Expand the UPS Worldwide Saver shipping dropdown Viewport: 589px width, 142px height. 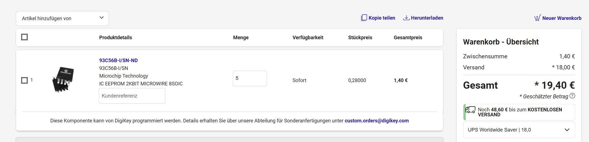[519, 130]
